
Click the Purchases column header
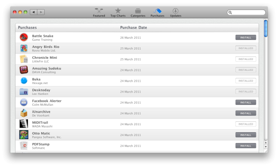pos(27,27)
